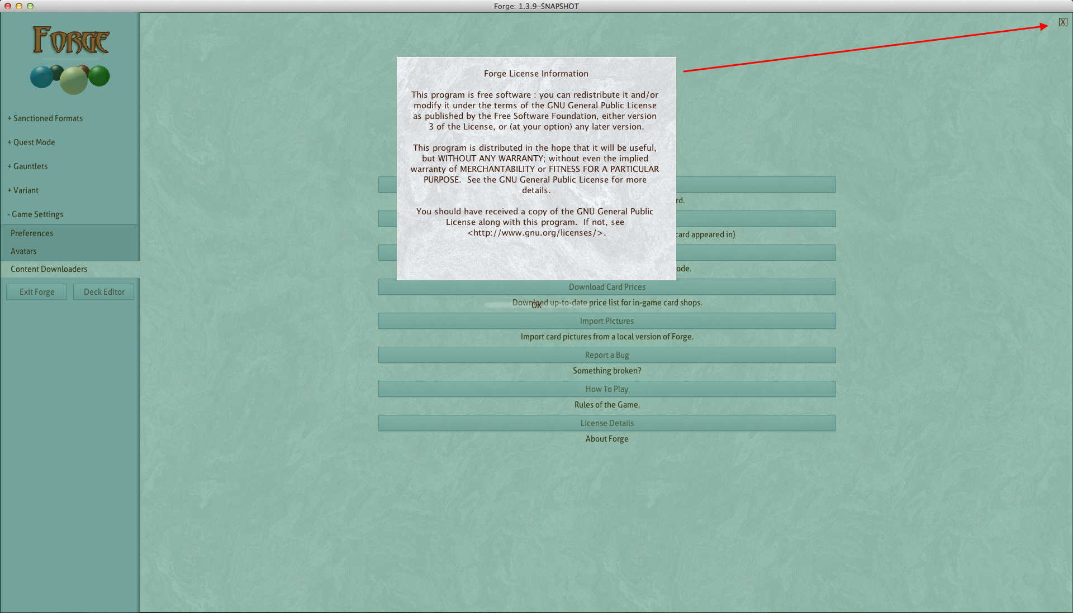Expand the Sanctioned Formats menu group
The image size is (1073, 613).
[x=47, y=118]
